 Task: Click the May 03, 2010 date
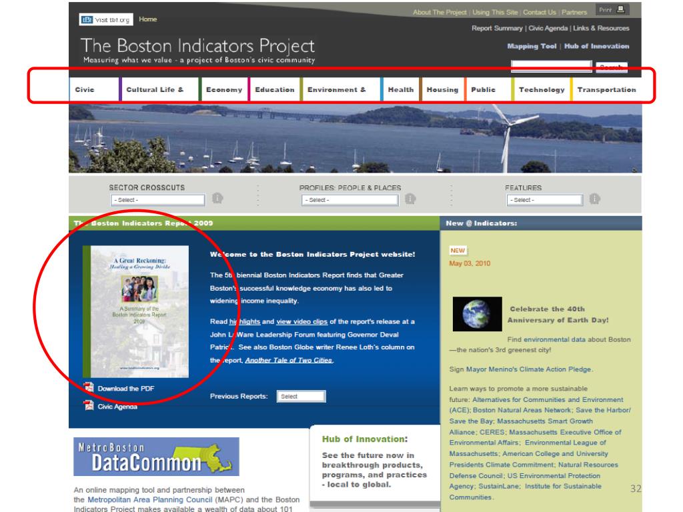(x=470, y=263)
